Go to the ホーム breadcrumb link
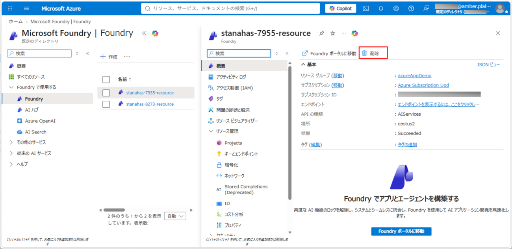The image size is (512, 249). [x=16, y=22]
